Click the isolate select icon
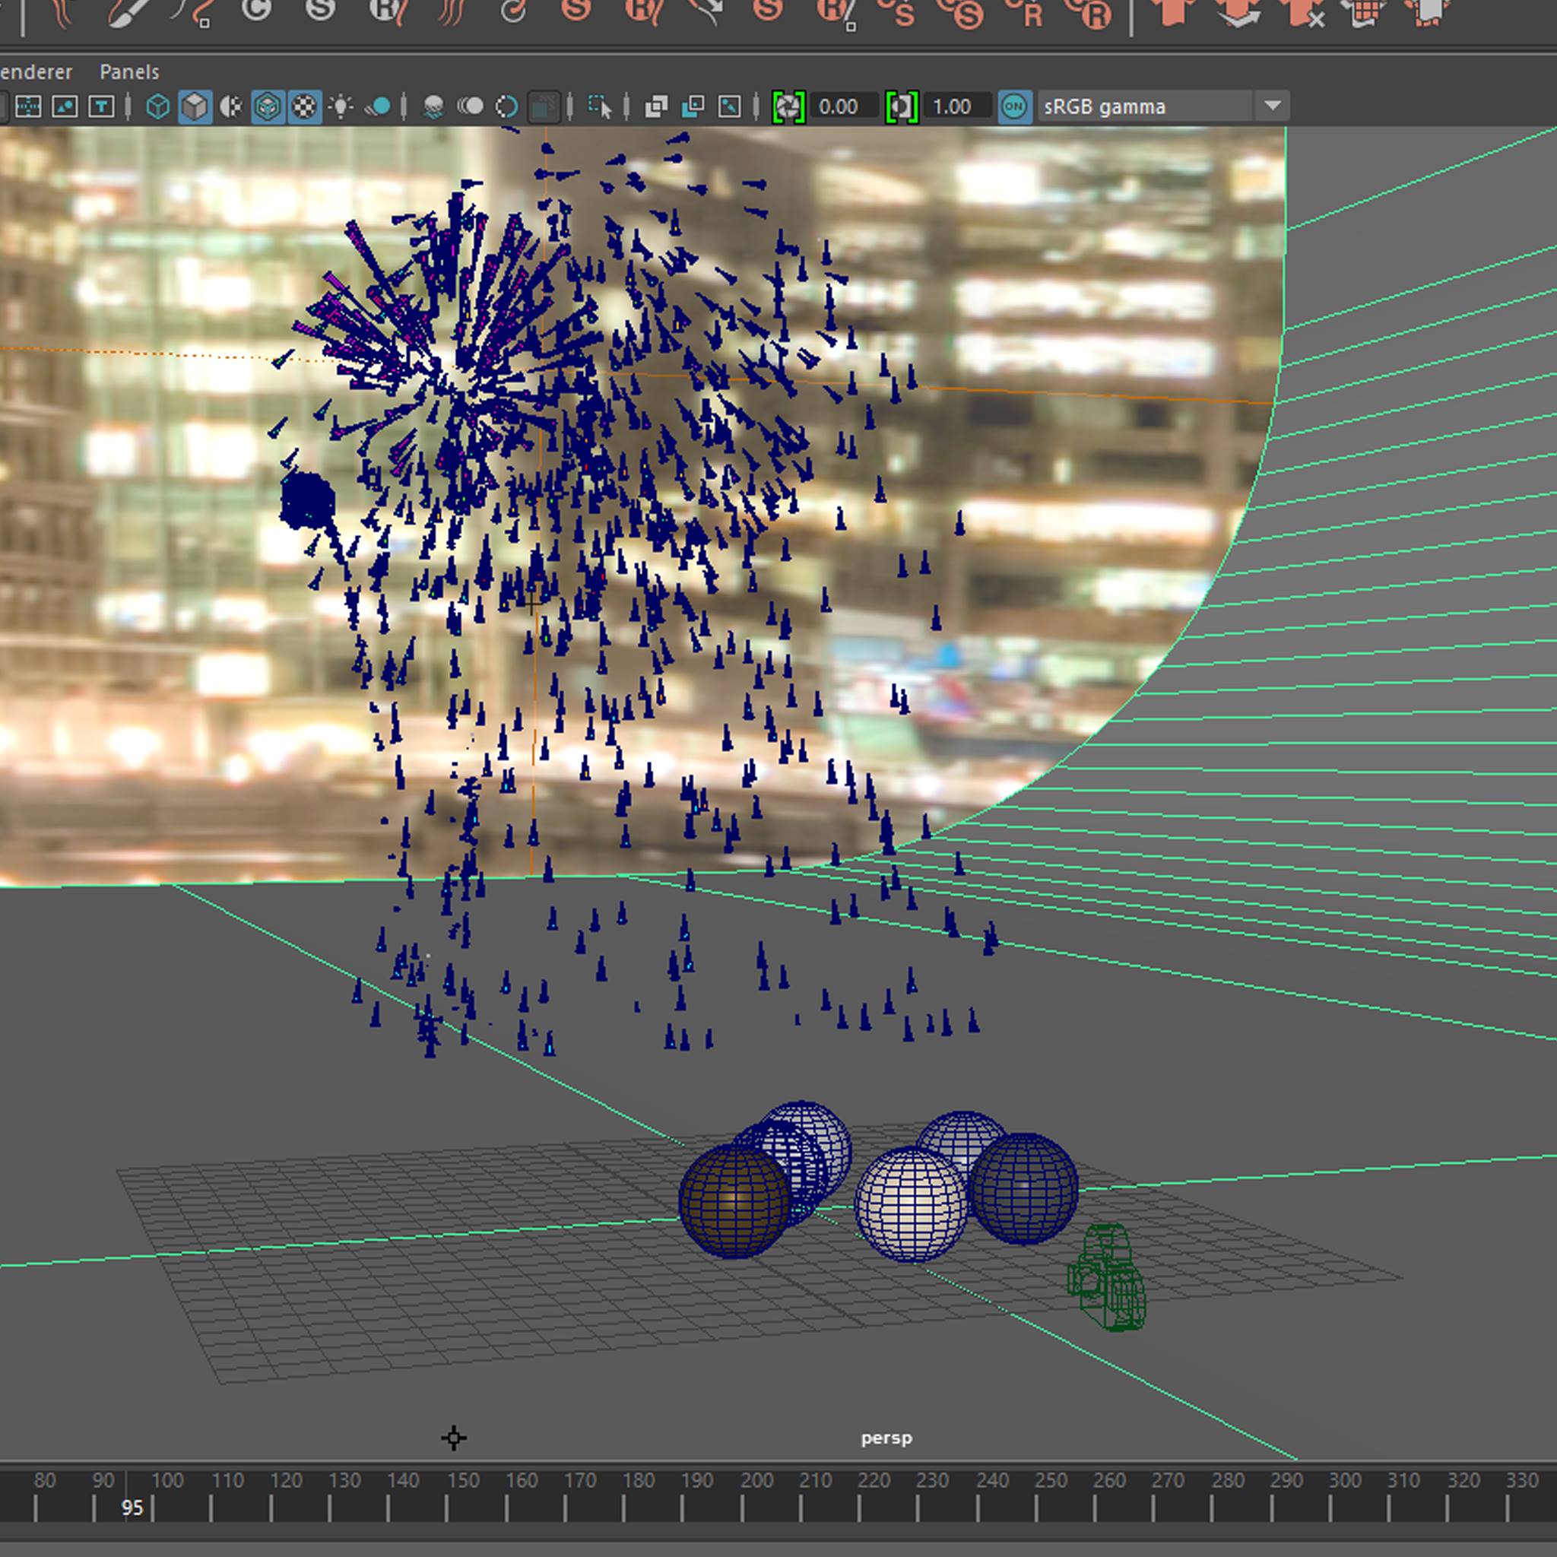The width and height of the screenshot is (1557, 1557). click(600, 106)
